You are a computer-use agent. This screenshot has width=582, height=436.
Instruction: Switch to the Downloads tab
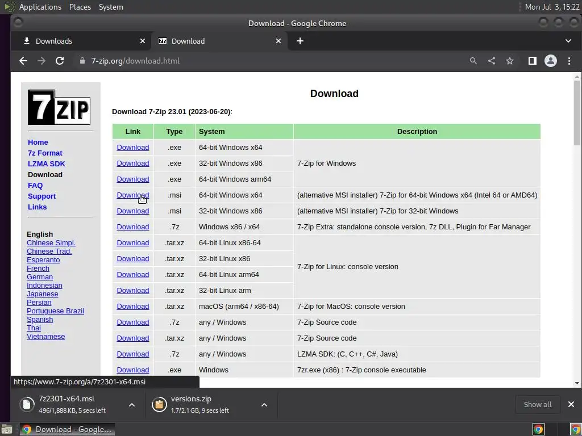tap(81, 41)
